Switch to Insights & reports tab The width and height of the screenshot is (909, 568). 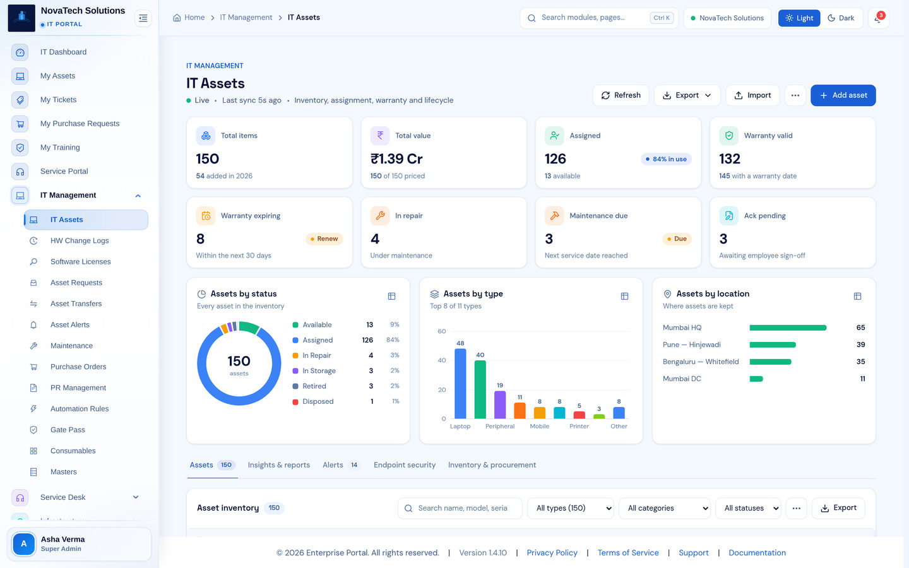tap(279, 465)
